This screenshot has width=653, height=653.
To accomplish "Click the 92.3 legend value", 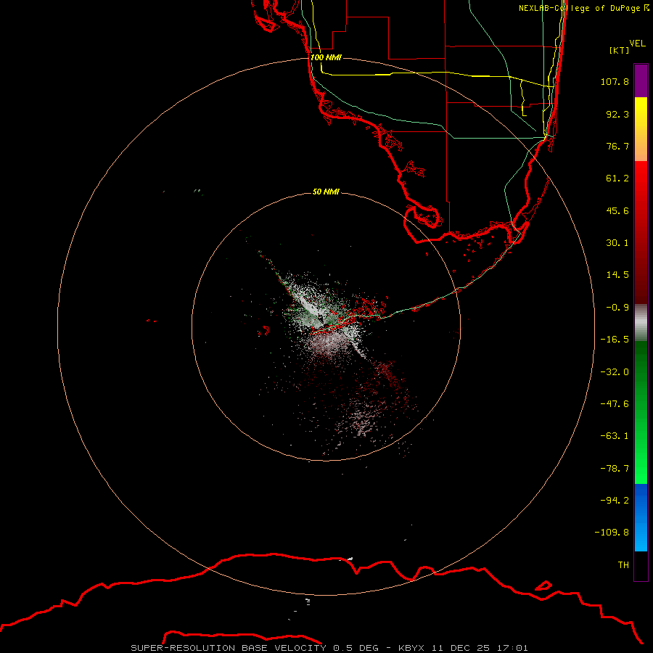I will pos(617,114).
